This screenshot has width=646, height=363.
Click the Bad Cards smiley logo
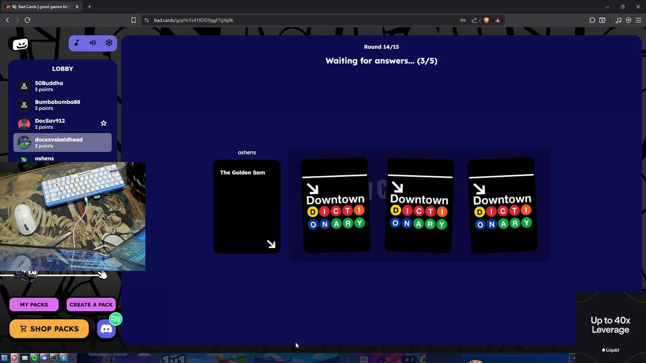pyautogui.click(x=20, y=44)
